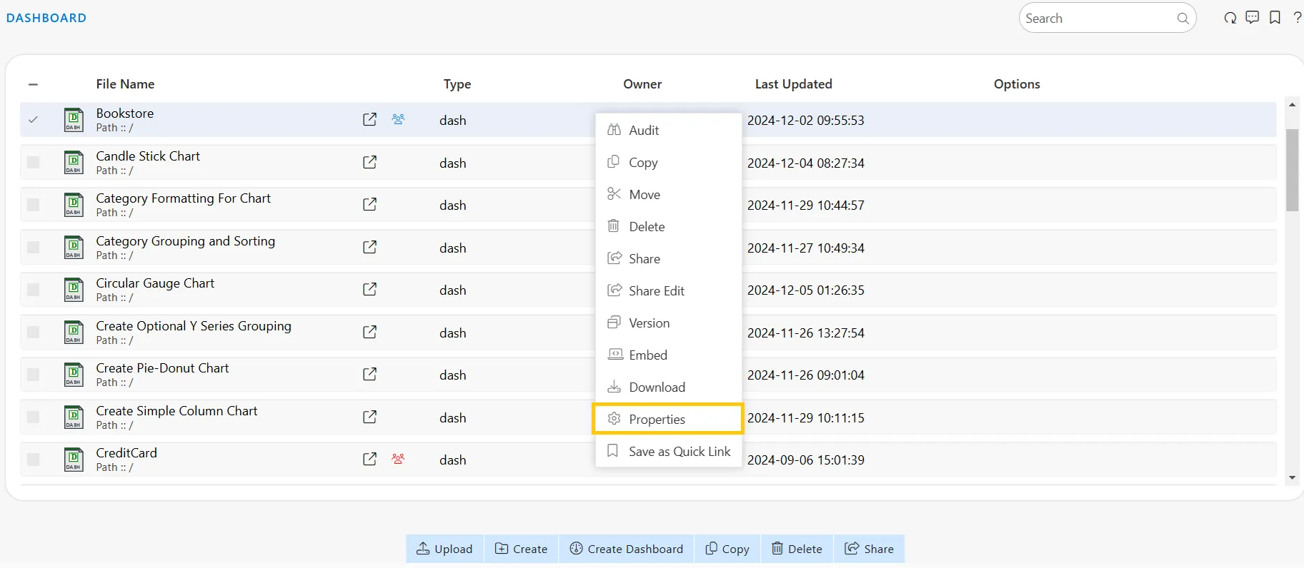1304x568 pixels.
Task: Click the file list vertical scrollbar thumb
Action: pyautogui.click(x=1292, y=170)
